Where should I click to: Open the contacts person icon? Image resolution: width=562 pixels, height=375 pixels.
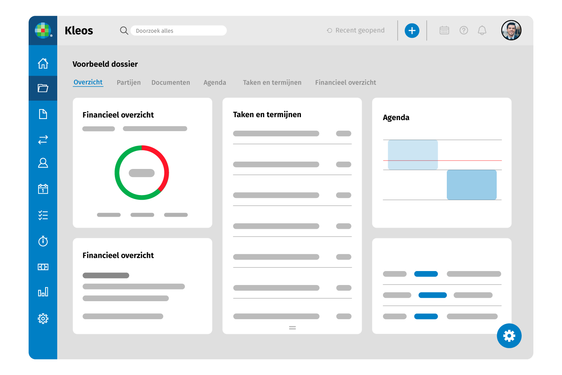[43, 163]
